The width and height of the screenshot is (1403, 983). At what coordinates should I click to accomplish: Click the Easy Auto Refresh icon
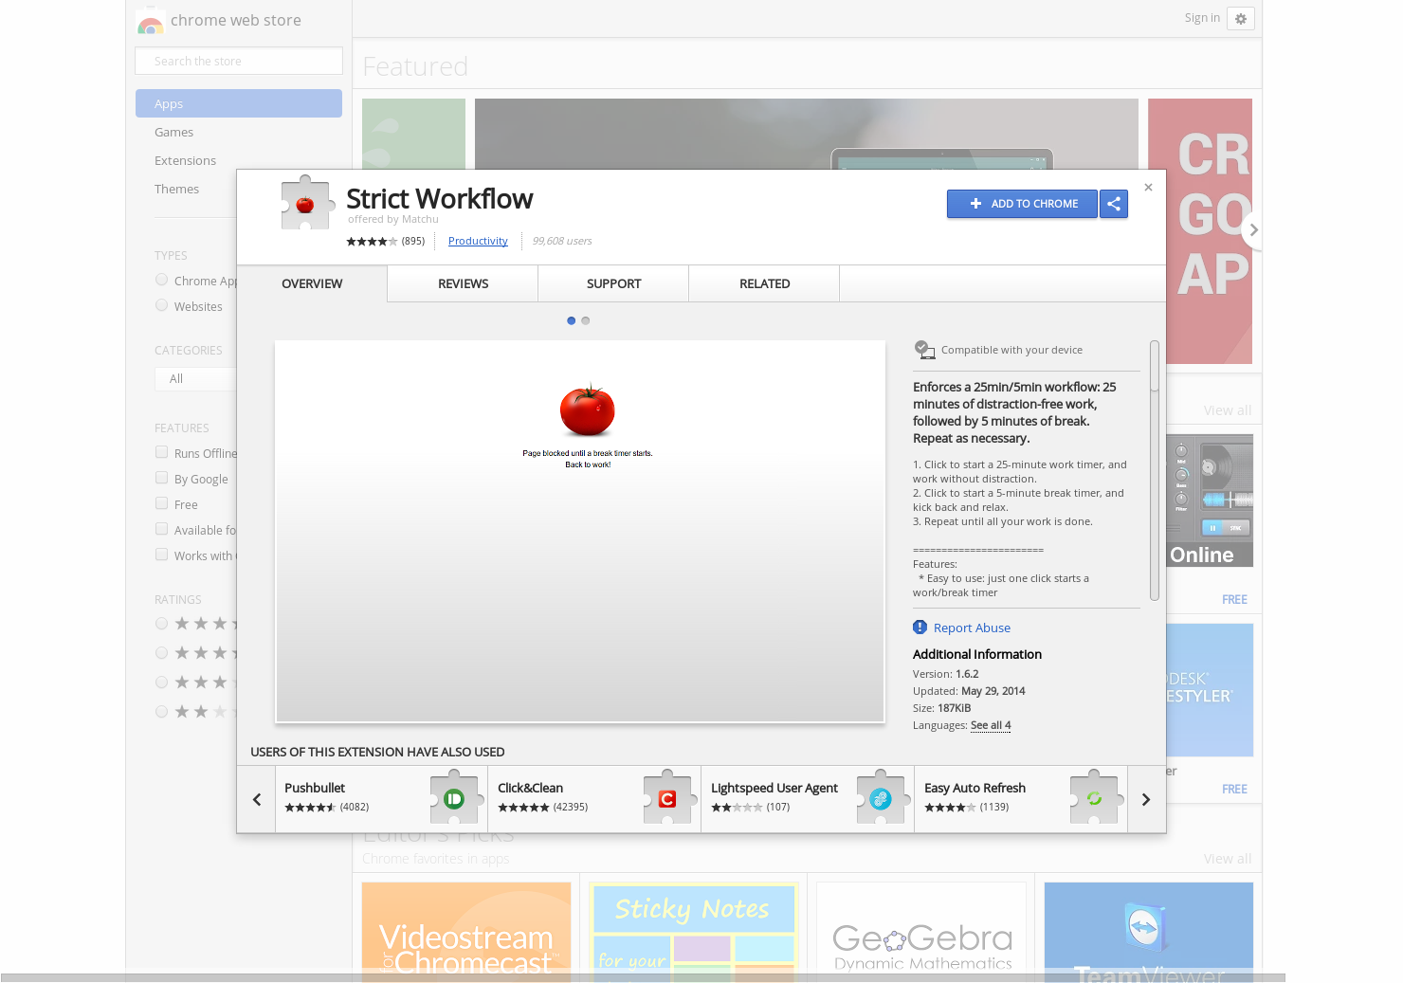(1095, 798)
